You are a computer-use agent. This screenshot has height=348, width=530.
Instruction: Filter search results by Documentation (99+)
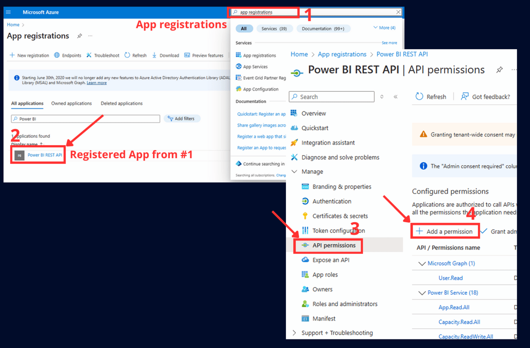coord(323,29)
